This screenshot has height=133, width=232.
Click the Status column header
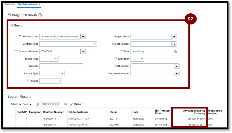pyautogui.click(x=114, y=112)
